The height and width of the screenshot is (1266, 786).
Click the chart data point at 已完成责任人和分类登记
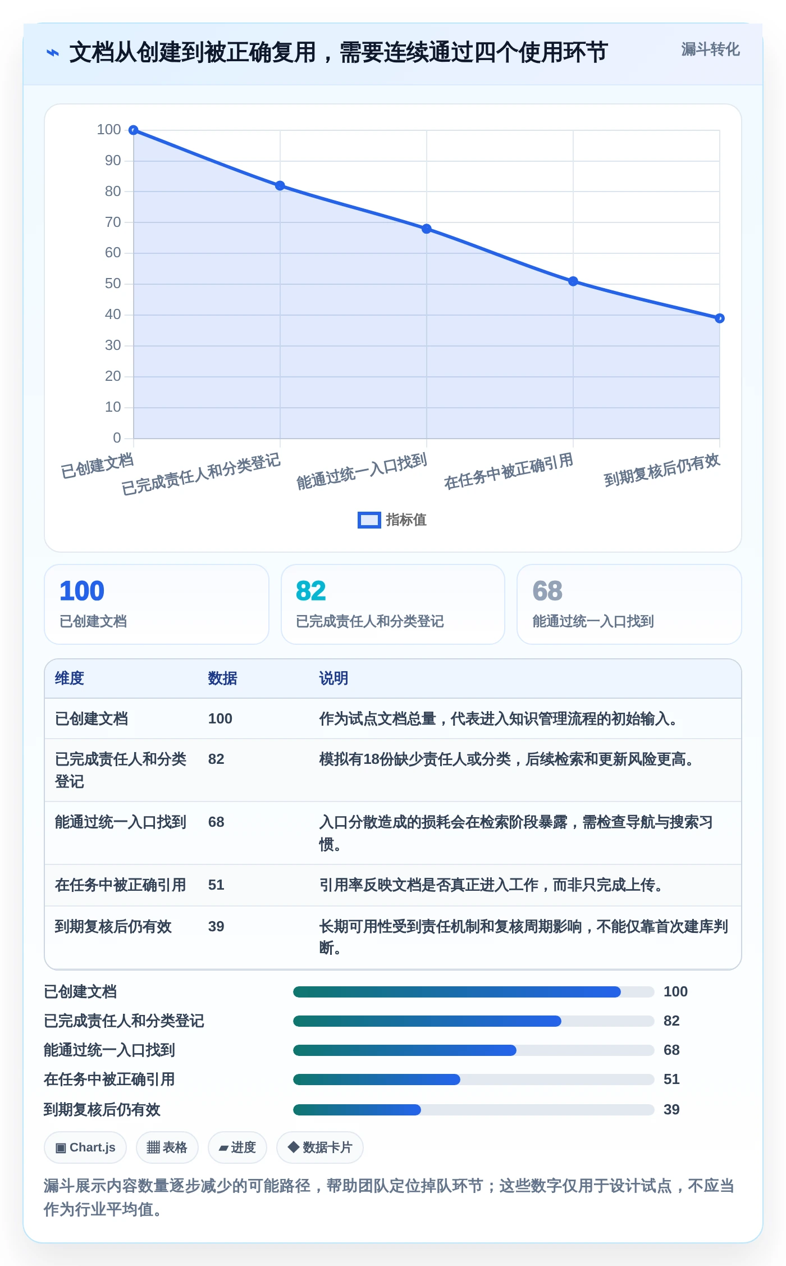pyautogui.click(x=280, y=186)
